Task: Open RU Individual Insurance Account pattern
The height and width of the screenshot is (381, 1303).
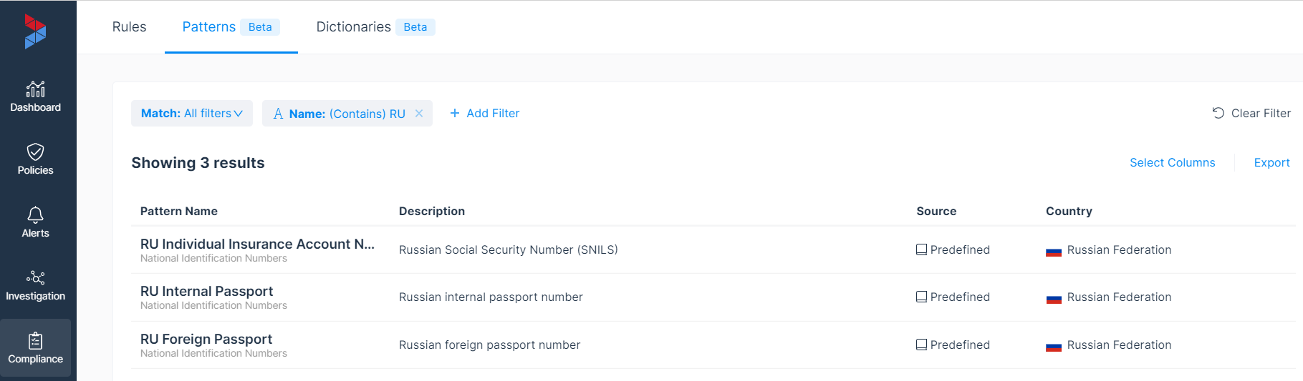Action: [x=257, y=244]
